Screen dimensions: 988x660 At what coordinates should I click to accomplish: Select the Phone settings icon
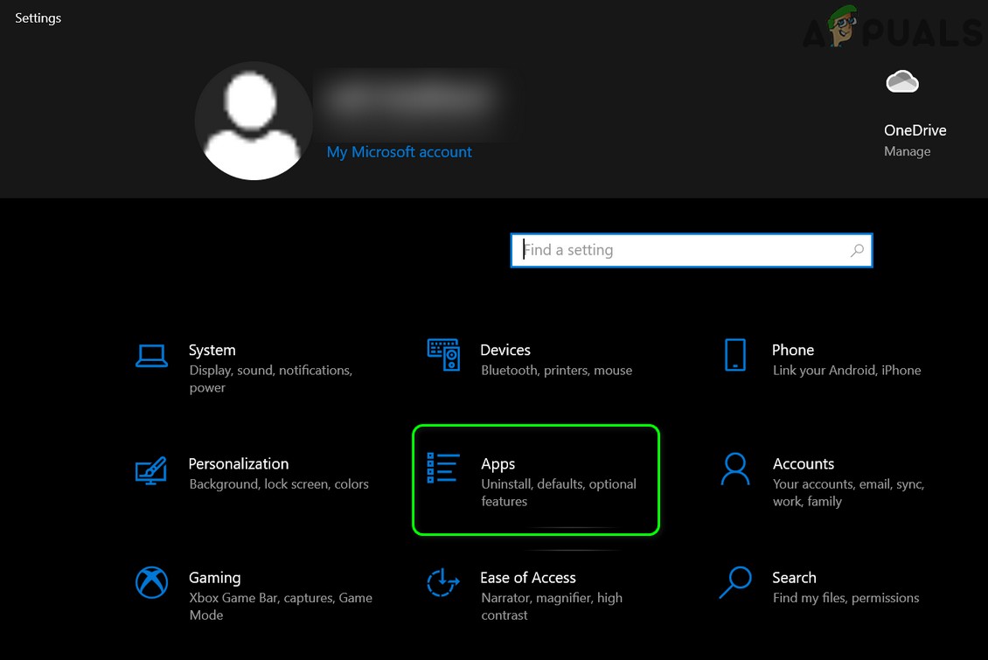[x=735, y=355]
